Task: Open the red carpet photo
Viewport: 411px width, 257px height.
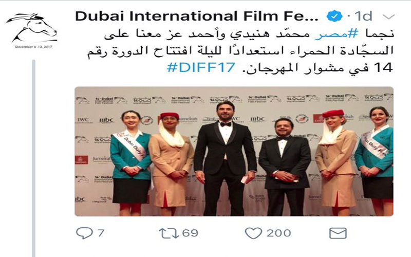Action: click(x=234, y=151)
